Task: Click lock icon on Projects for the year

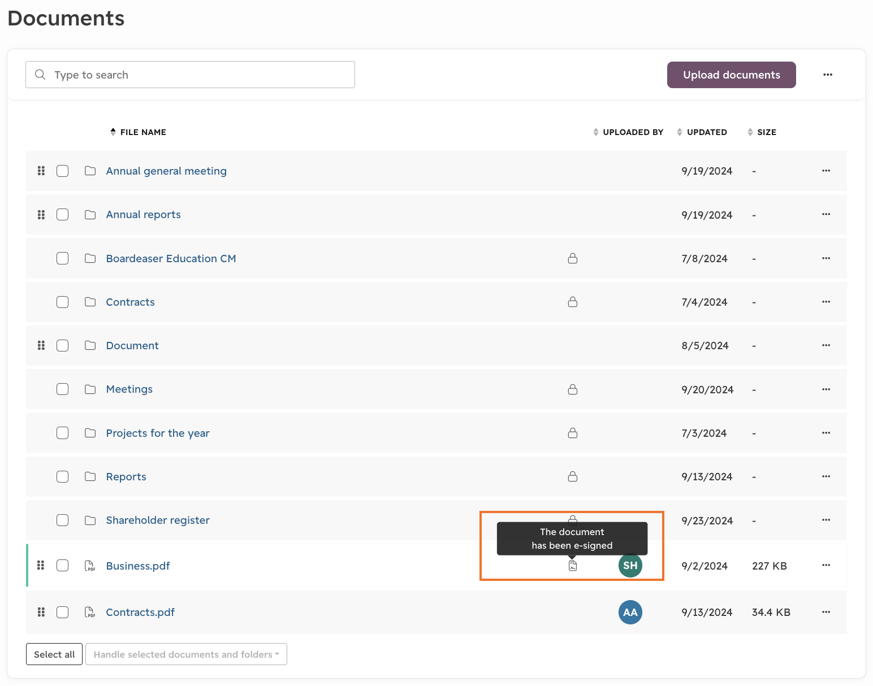Action: coord(573,433)
